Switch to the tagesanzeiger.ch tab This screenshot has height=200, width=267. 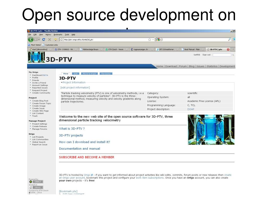point(142,49)
